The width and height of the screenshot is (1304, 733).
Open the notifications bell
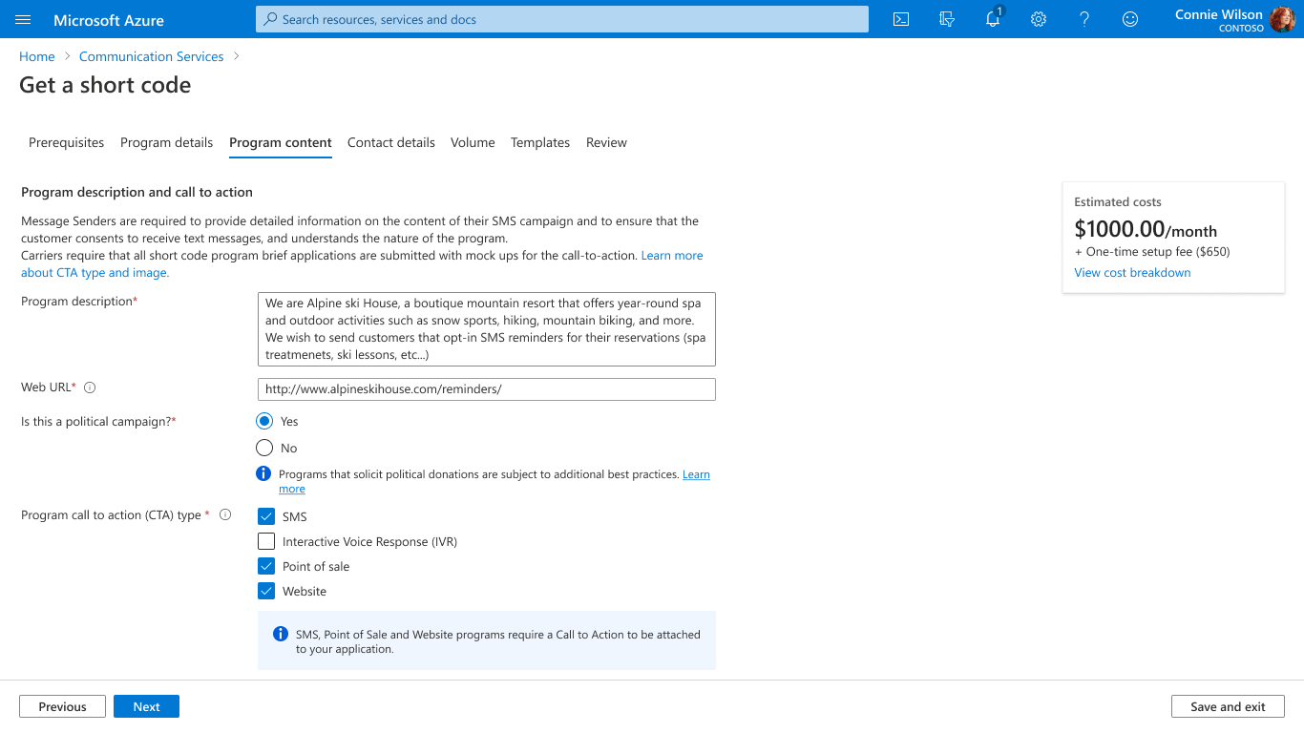tap(993, 19)
